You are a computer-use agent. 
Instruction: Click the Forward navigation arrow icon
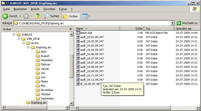(26, 16)
